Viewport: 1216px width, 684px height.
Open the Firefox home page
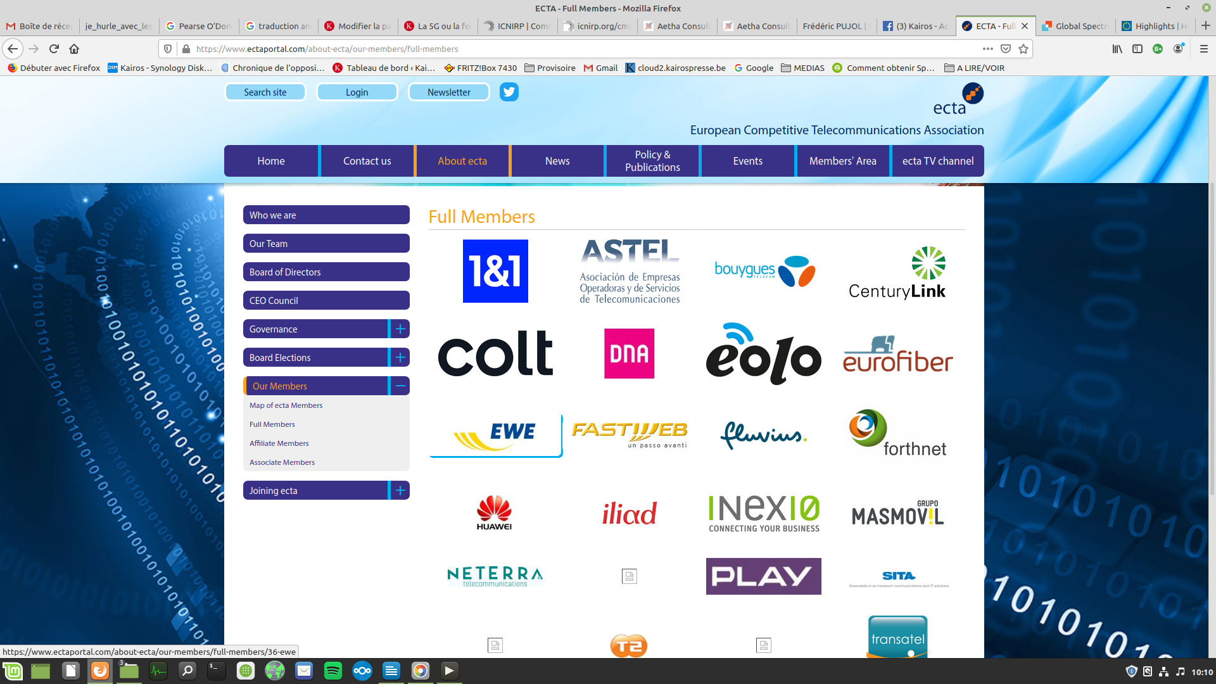(x=74, y=49)
